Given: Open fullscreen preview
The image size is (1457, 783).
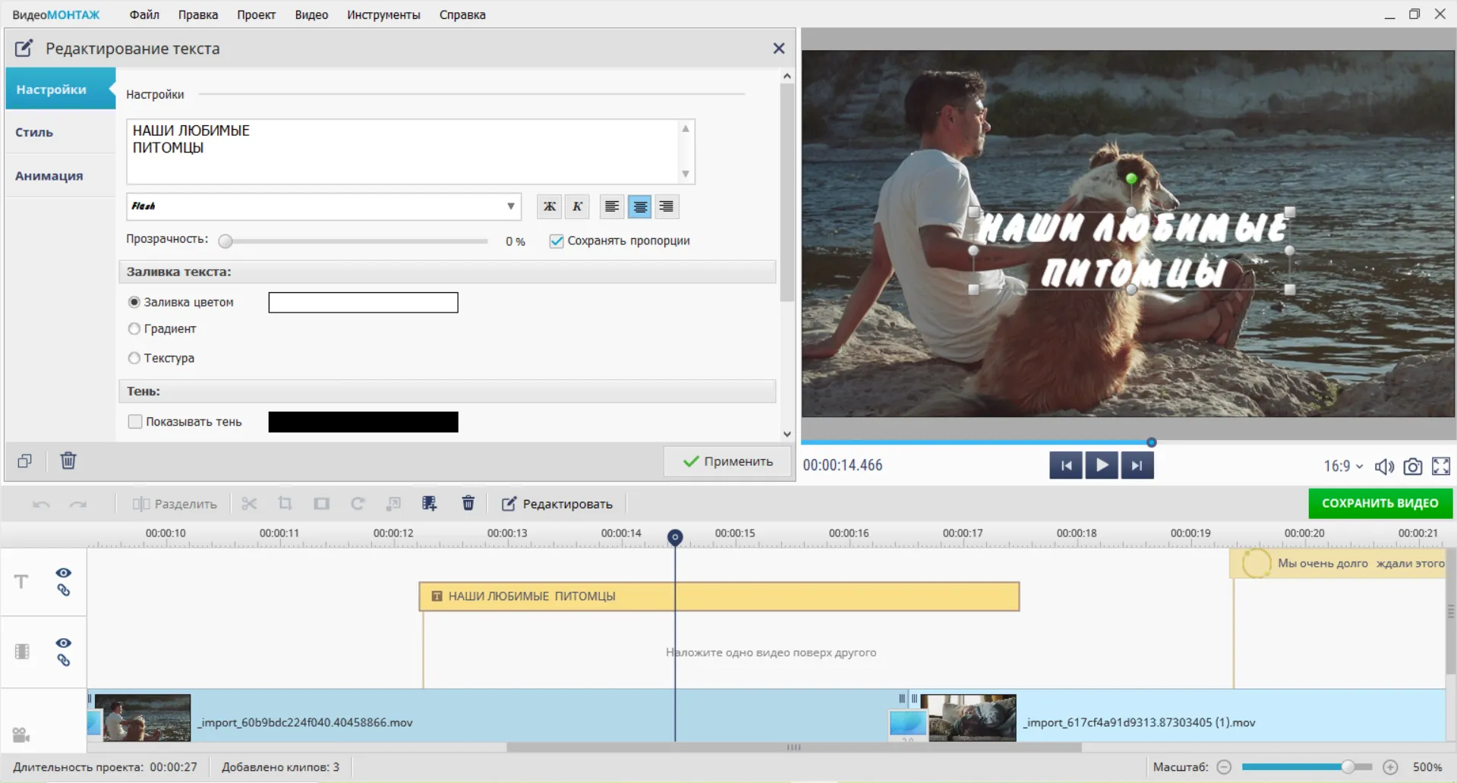Looking at the screenshot, I should click(1441, 467).
